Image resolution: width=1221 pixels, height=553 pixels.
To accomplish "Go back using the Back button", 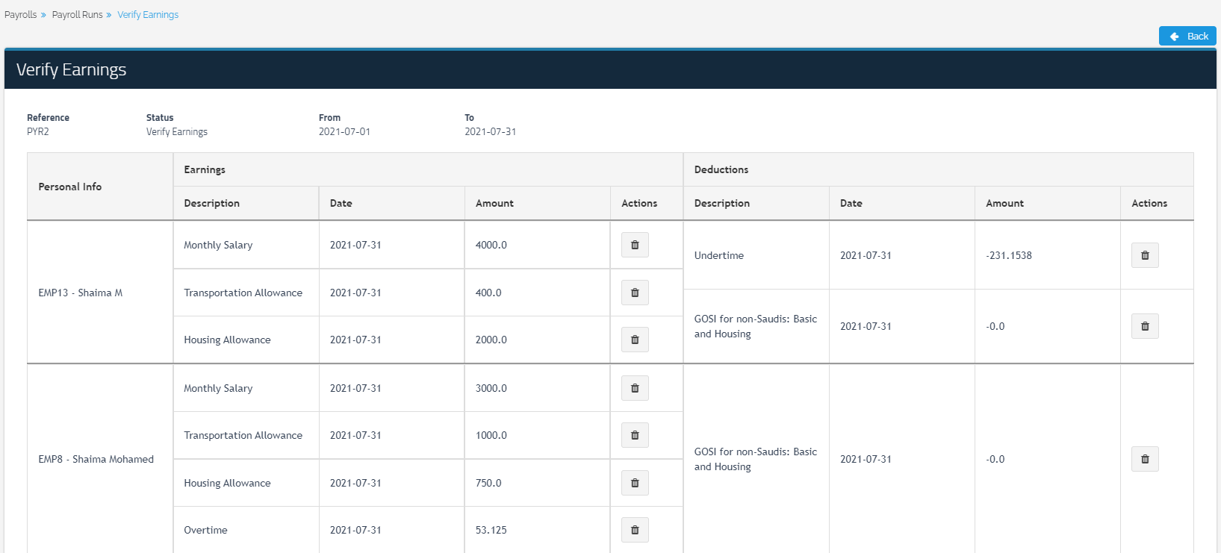I will coord(1187,36).
